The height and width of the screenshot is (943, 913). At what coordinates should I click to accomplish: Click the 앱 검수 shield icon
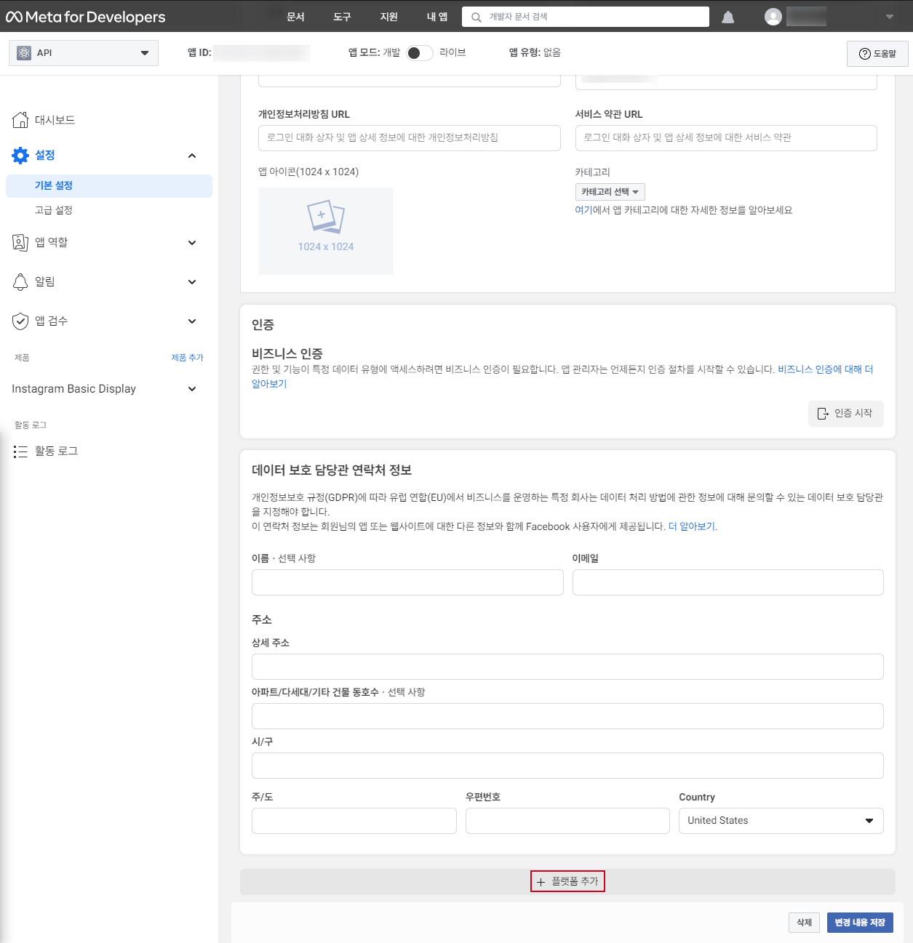click(20, 321)
